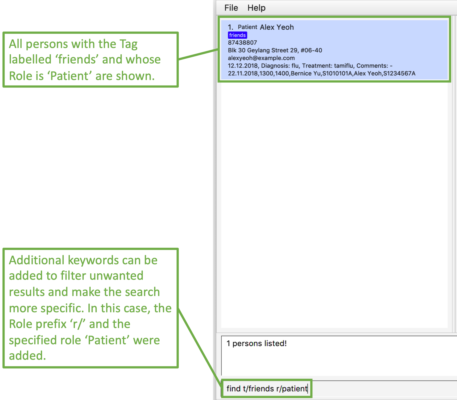Click the 'Patient' role label
The image size is (457, 400).
tap(247, 27)
